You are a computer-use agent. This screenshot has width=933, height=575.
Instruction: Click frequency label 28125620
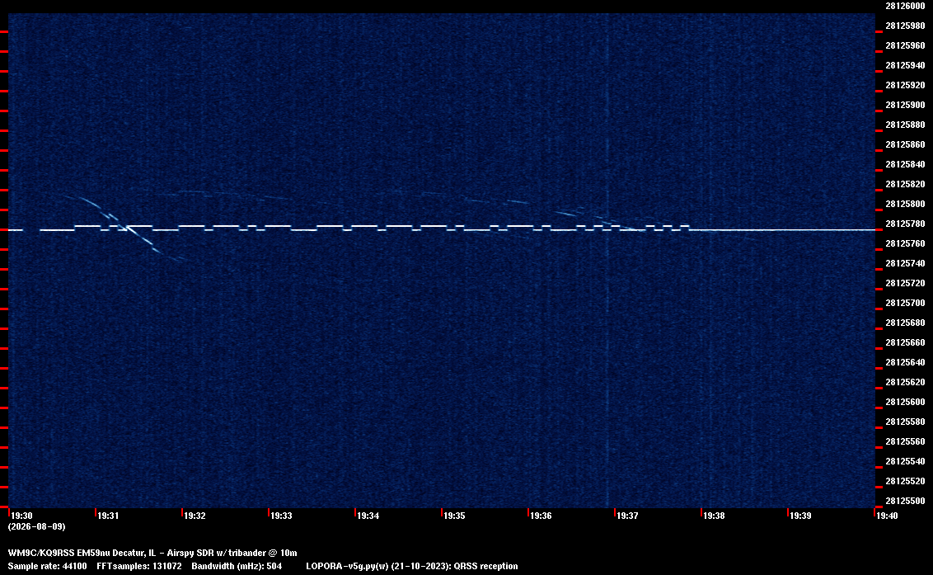click(x=905, y=382)
